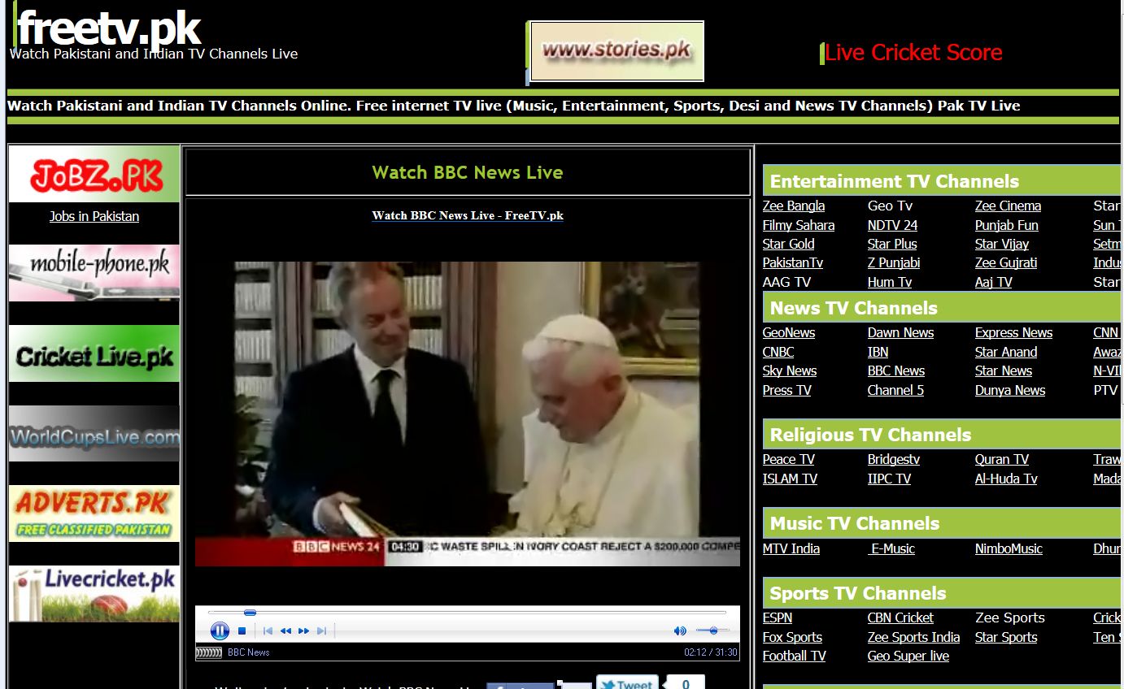Image resolution: width=1124 pixels, height=689 pixels.
Task: Open the Zee Gujrati channel
Action: click(1006, 262)
